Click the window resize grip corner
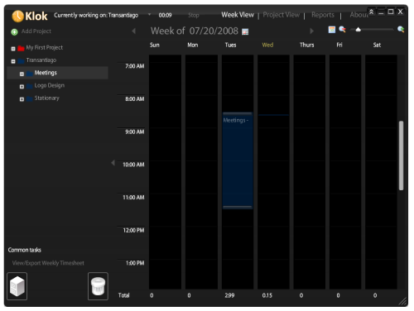Image resolution: width=414 pixels, height=311 pixels. 403,301
